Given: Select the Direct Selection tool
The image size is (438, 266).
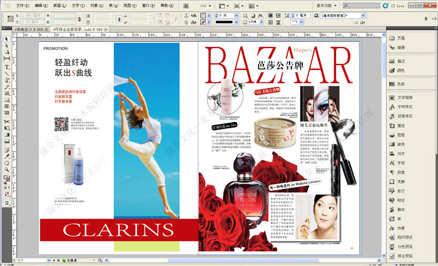Looking at the screenshot, I should [x=7, y=46].
